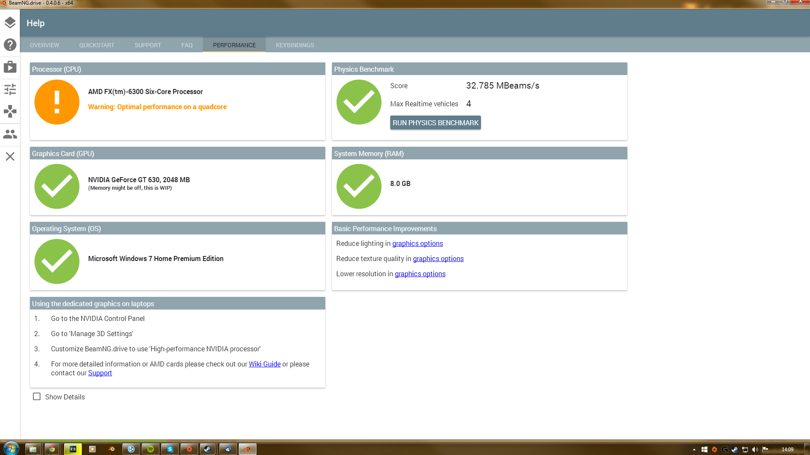Click the taskbar clock showing 14:09
Image resolution: width=810 pixels, height=455 pixels.
tap(787, 450)
